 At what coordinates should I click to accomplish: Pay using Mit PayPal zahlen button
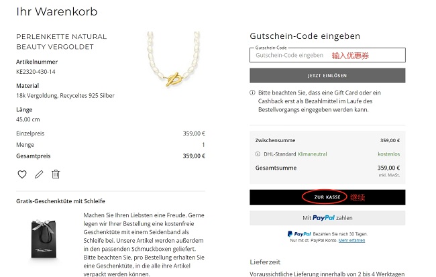pyautogui.click(x=327, y=218)
